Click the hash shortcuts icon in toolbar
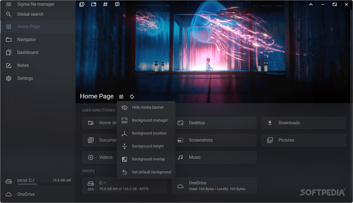The image size is (353, 203). (105, 4)
